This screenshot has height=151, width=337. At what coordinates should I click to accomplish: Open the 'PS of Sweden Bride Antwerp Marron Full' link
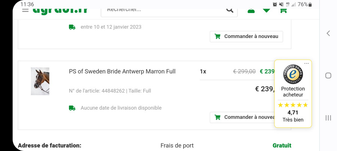click(122, 72)
